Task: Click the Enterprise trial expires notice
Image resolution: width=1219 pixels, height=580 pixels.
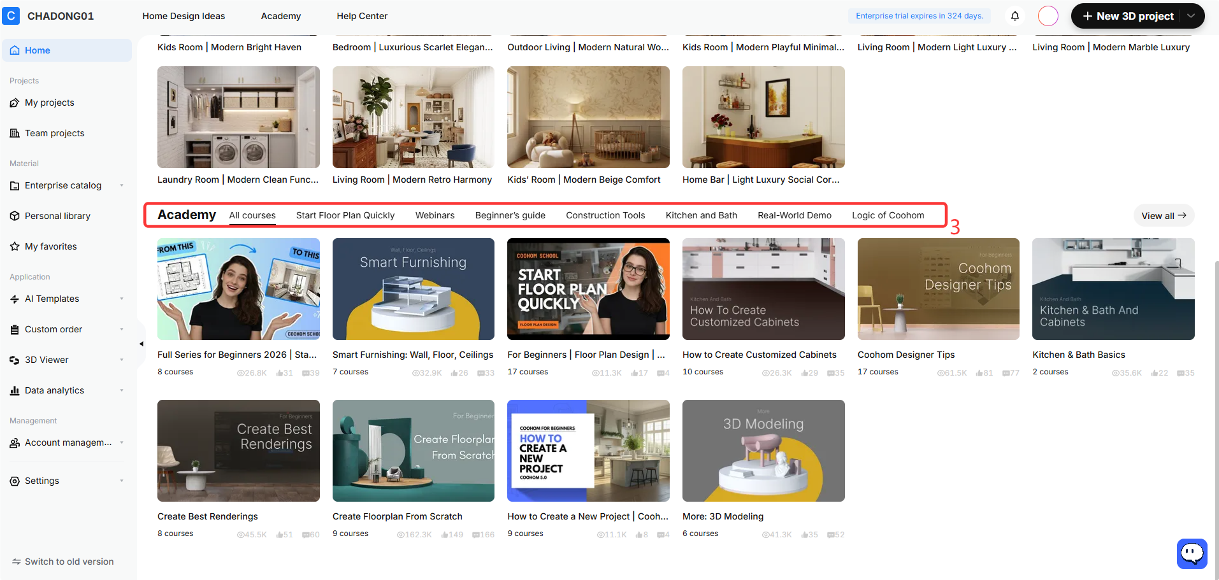Action: click(x=920, y=16)
